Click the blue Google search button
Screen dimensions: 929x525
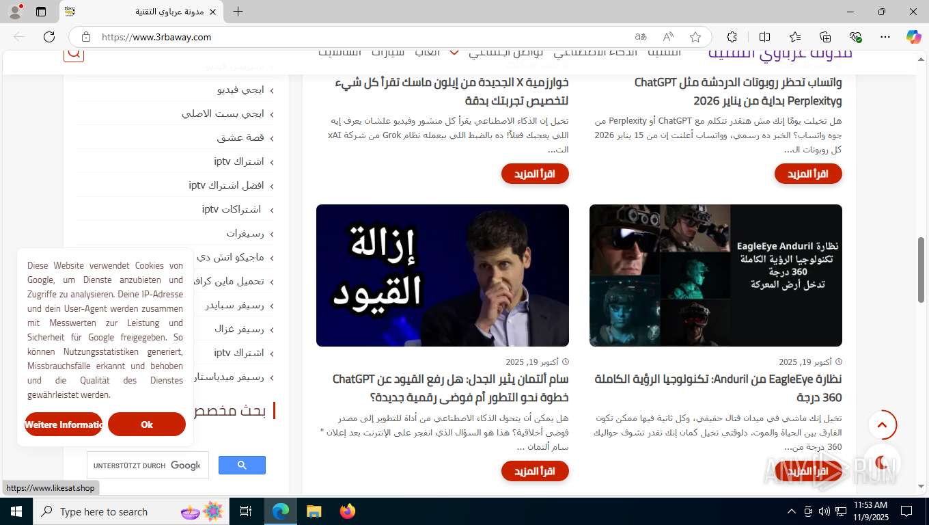[x=242, y=466]
